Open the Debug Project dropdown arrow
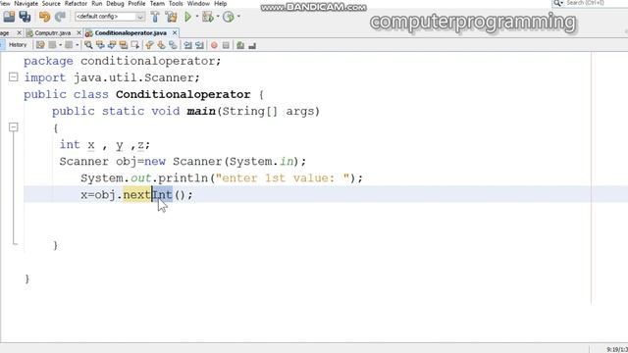Viewport: 628px width, 353px height. coord(218,17)
